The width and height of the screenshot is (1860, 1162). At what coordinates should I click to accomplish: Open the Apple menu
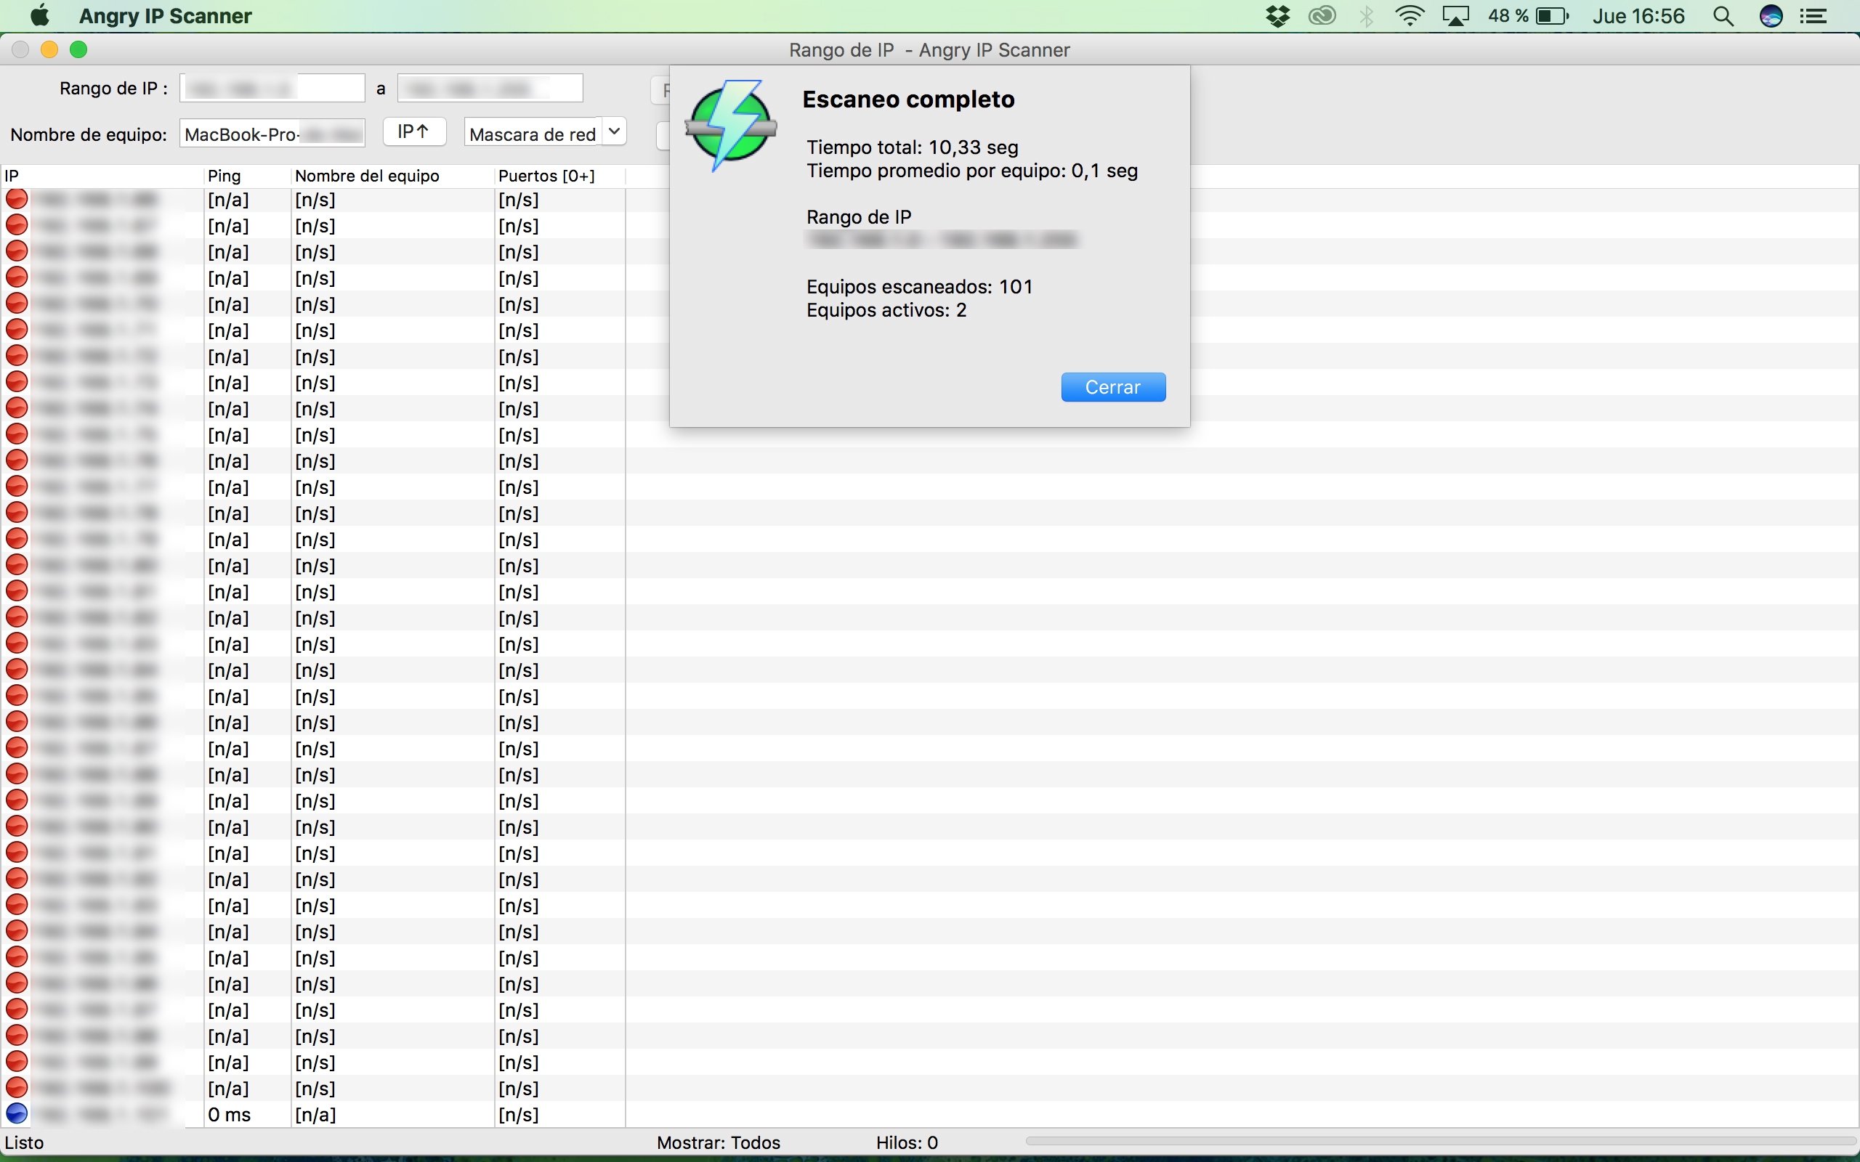(x=39, y=15)
